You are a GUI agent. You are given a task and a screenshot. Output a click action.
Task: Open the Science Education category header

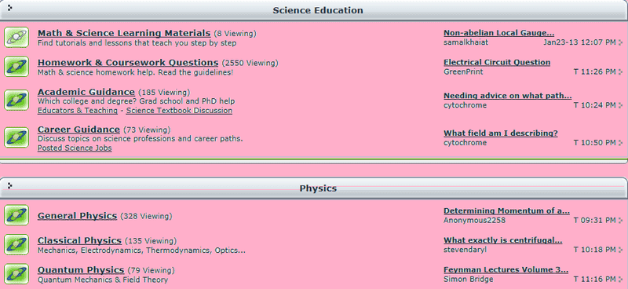click(318, 10)
